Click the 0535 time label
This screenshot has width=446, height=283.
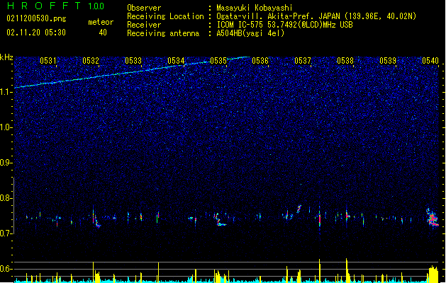click(218, 61)
